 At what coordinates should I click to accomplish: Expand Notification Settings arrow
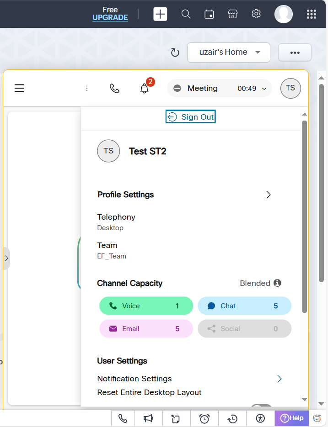click(x=280, y=379)
